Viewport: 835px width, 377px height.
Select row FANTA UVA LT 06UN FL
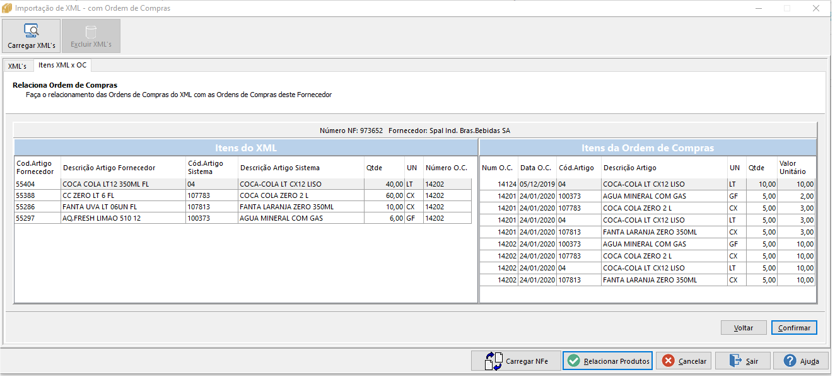point(243,207)
